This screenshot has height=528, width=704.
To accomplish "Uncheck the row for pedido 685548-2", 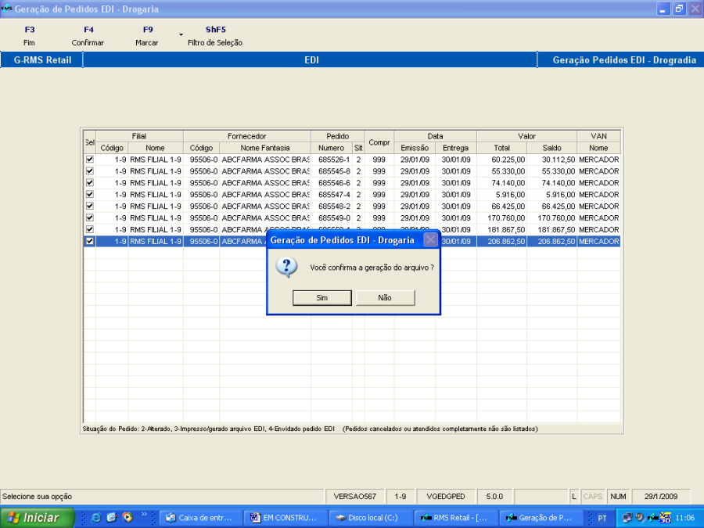I will pyautogui.click(x=90, y=206).
